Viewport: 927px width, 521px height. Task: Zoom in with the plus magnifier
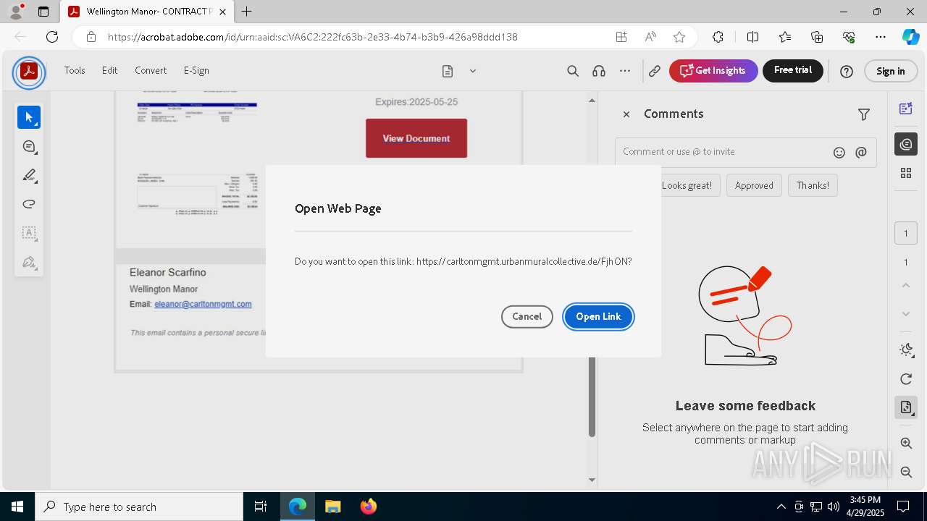coord(906,443)
